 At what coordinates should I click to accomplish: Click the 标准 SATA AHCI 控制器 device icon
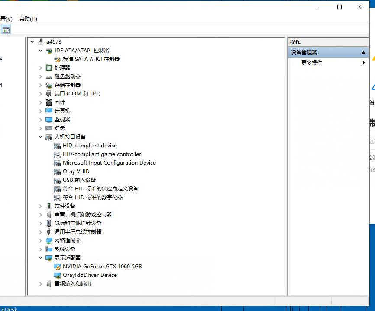(57, 59)
